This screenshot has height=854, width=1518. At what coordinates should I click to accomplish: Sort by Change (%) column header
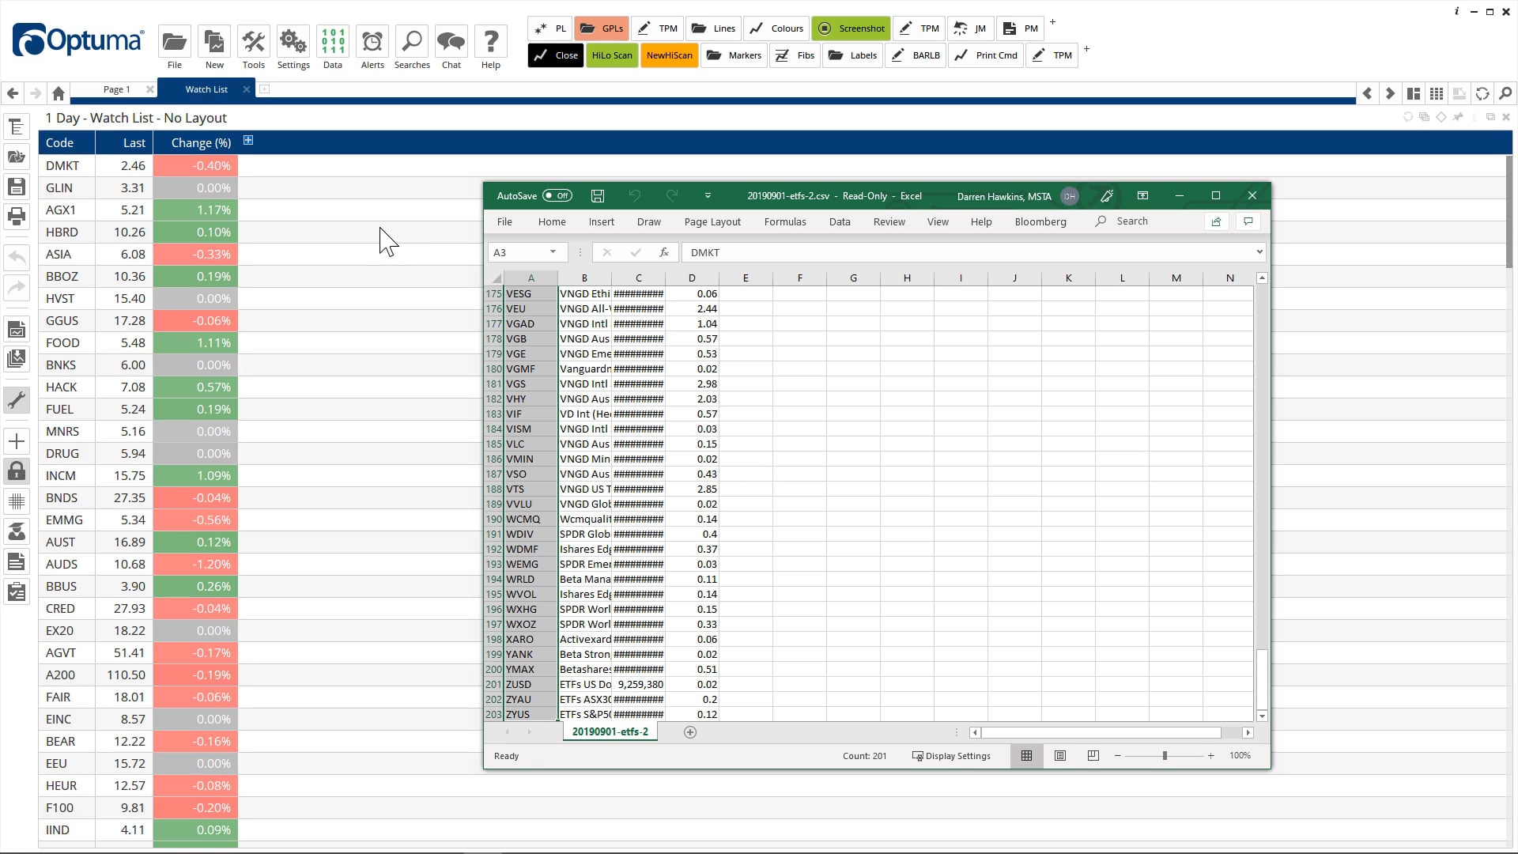coord(201,142)
